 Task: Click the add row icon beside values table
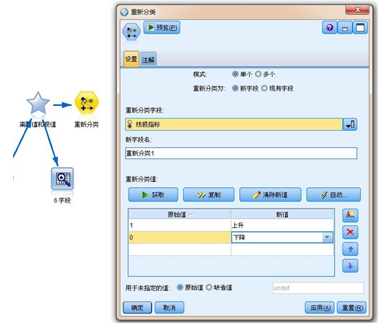click(x=350, y=215)
